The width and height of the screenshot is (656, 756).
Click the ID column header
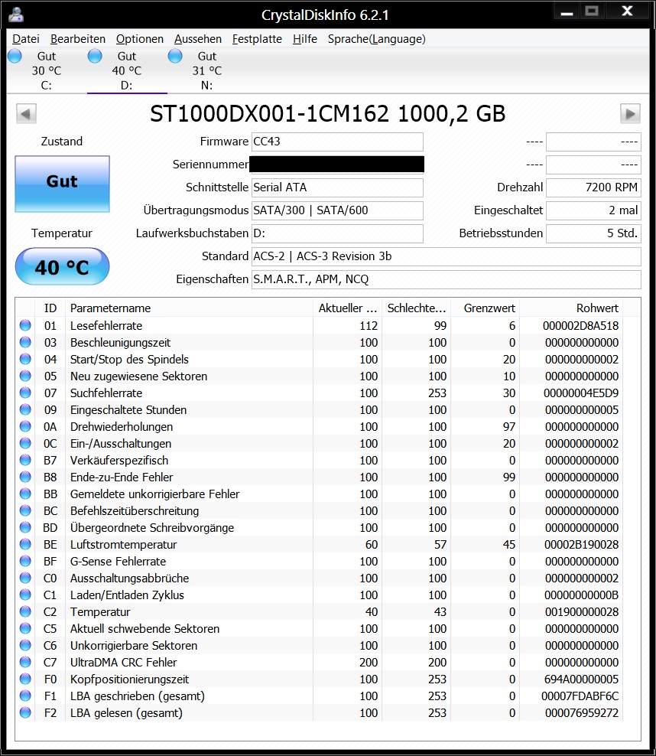click(x=50, y=308)
